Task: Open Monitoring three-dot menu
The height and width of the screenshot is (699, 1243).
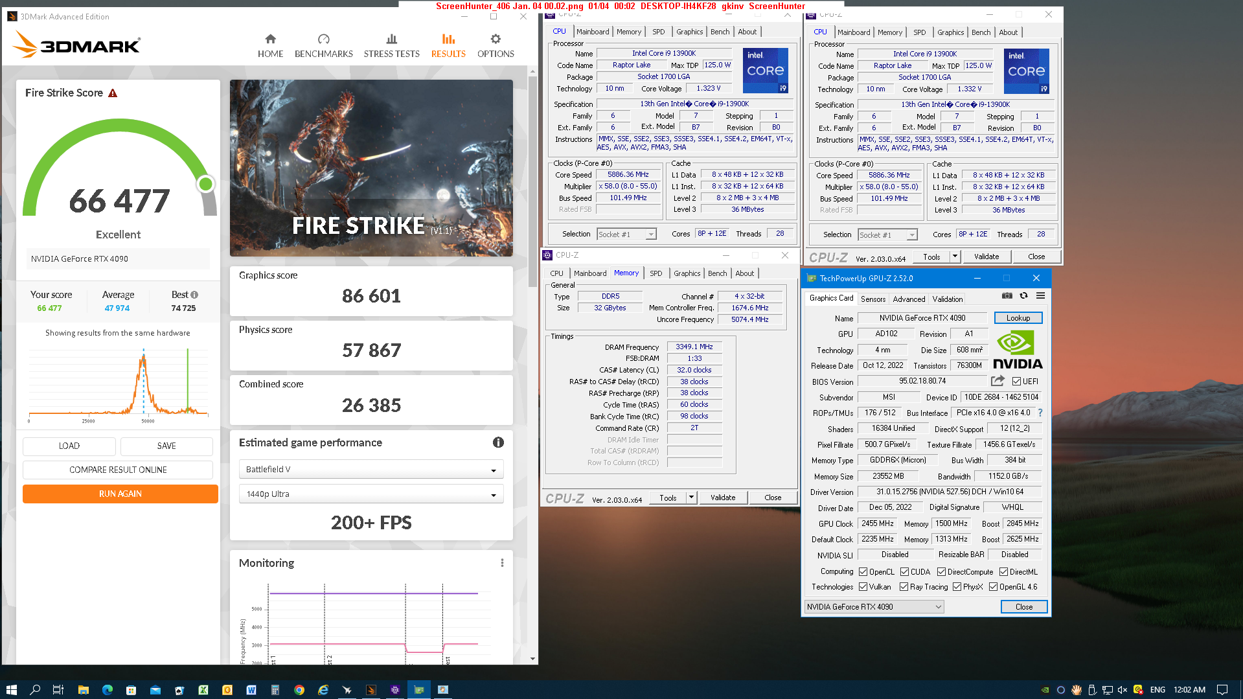Action: click(502, 563)
